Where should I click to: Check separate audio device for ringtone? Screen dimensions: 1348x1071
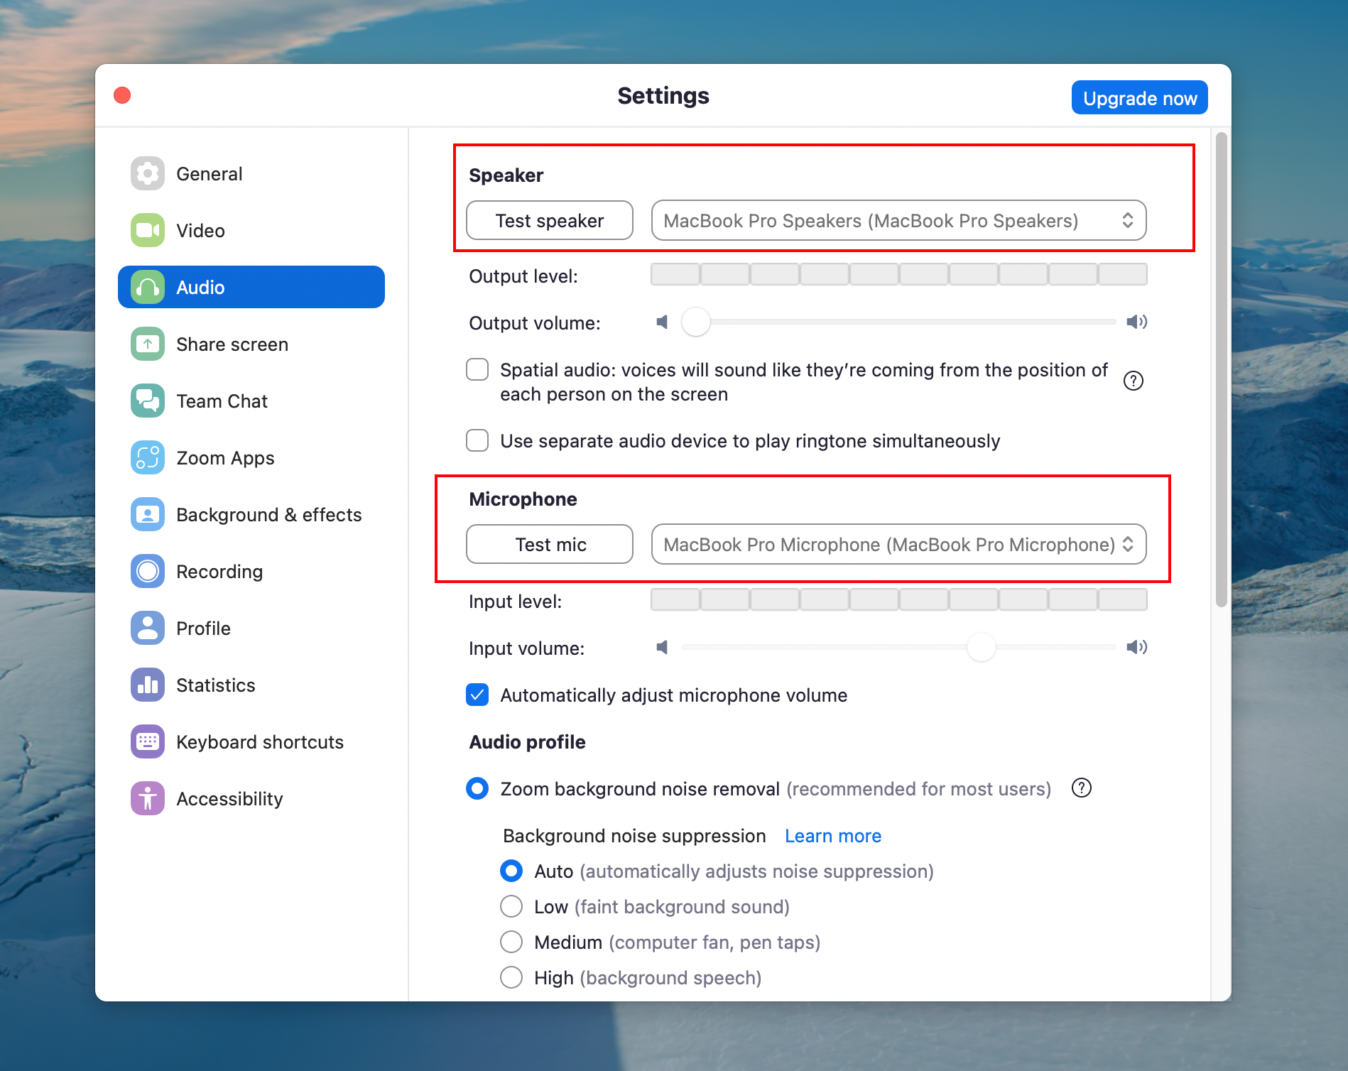(477, 440)
